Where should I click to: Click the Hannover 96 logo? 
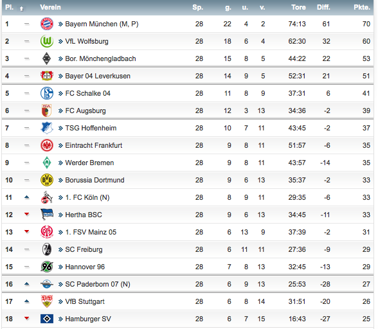pyautogui.click(x=47, y=267)
